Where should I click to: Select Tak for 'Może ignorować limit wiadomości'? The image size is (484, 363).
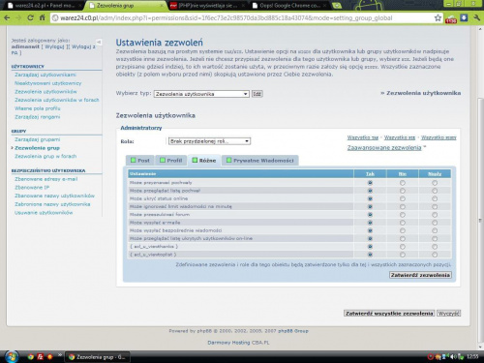[370, 206]
